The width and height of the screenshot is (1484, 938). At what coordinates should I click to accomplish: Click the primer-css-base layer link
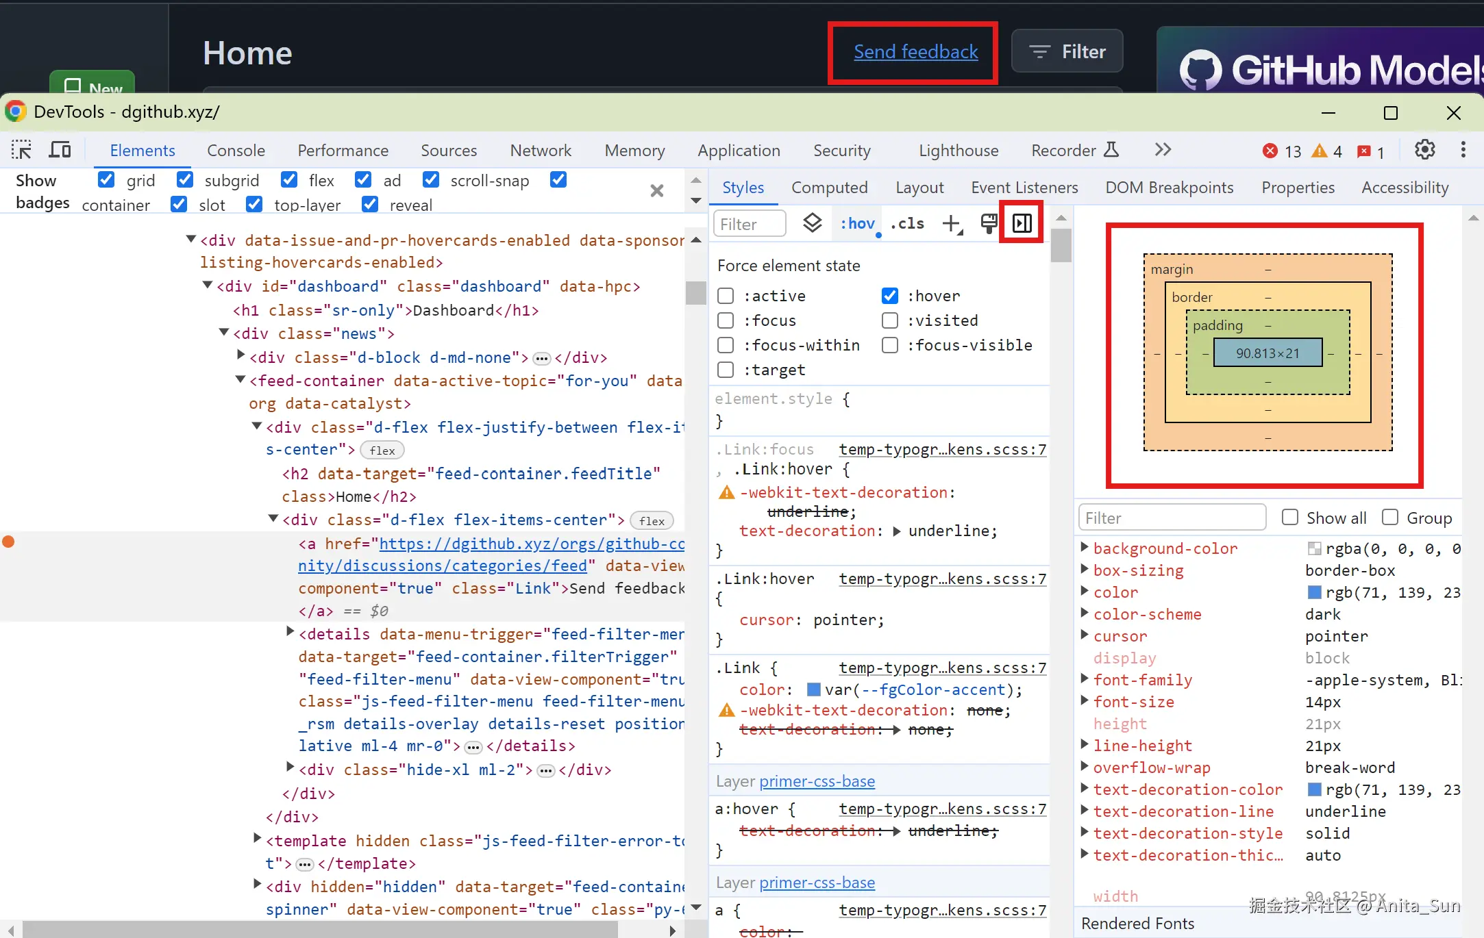click(x=817, y=781)
